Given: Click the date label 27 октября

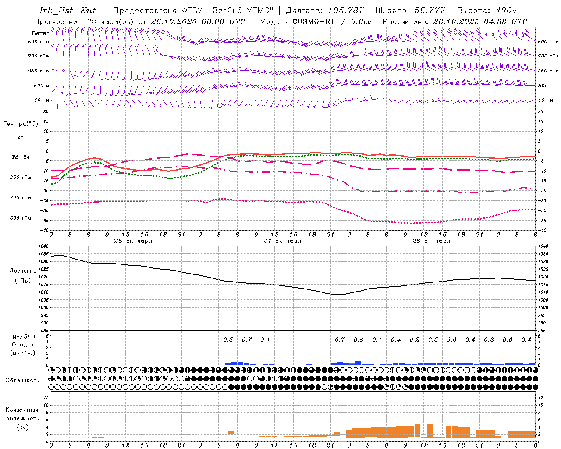Looking at the screenshot, I should (282, 241).
